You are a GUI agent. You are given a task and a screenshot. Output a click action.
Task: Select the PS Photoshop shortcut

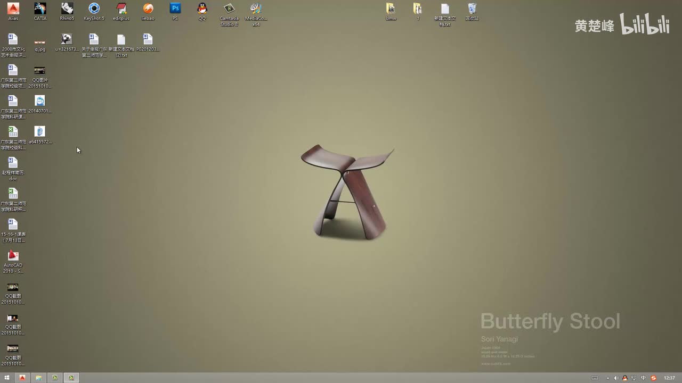[175, 12]
